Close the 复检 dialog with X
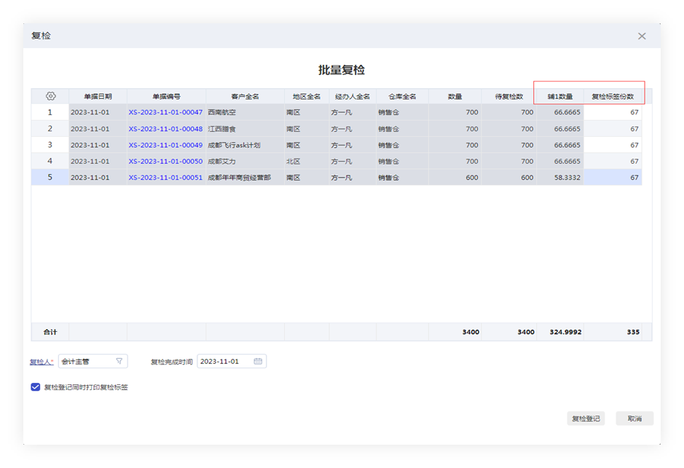Screen dimensions: 684x468 coord(642,36)
